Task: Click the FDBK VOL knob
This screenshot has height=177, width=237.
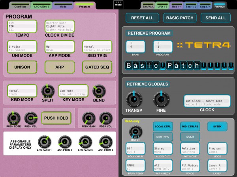Action: click(105, 118)
